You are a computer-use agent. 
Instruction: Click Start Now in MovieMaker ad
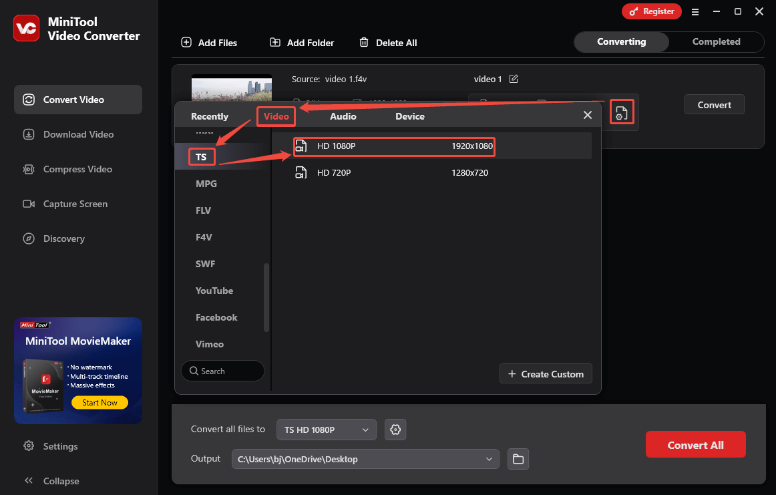point(100,402)
